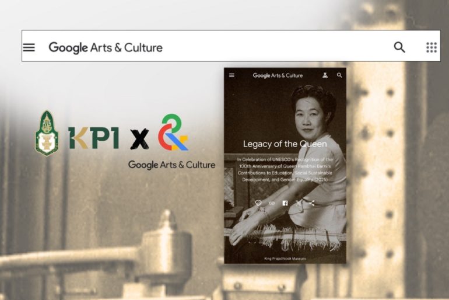
Task: Click the royal emblem crest beside KPI
Action: (x=47, y=133)
